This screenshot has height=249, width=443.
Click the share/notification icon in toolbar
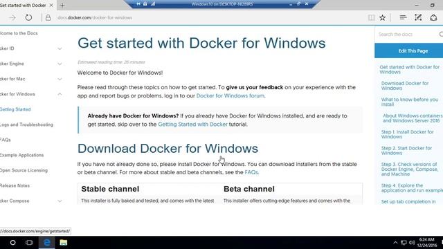(433, 17)
